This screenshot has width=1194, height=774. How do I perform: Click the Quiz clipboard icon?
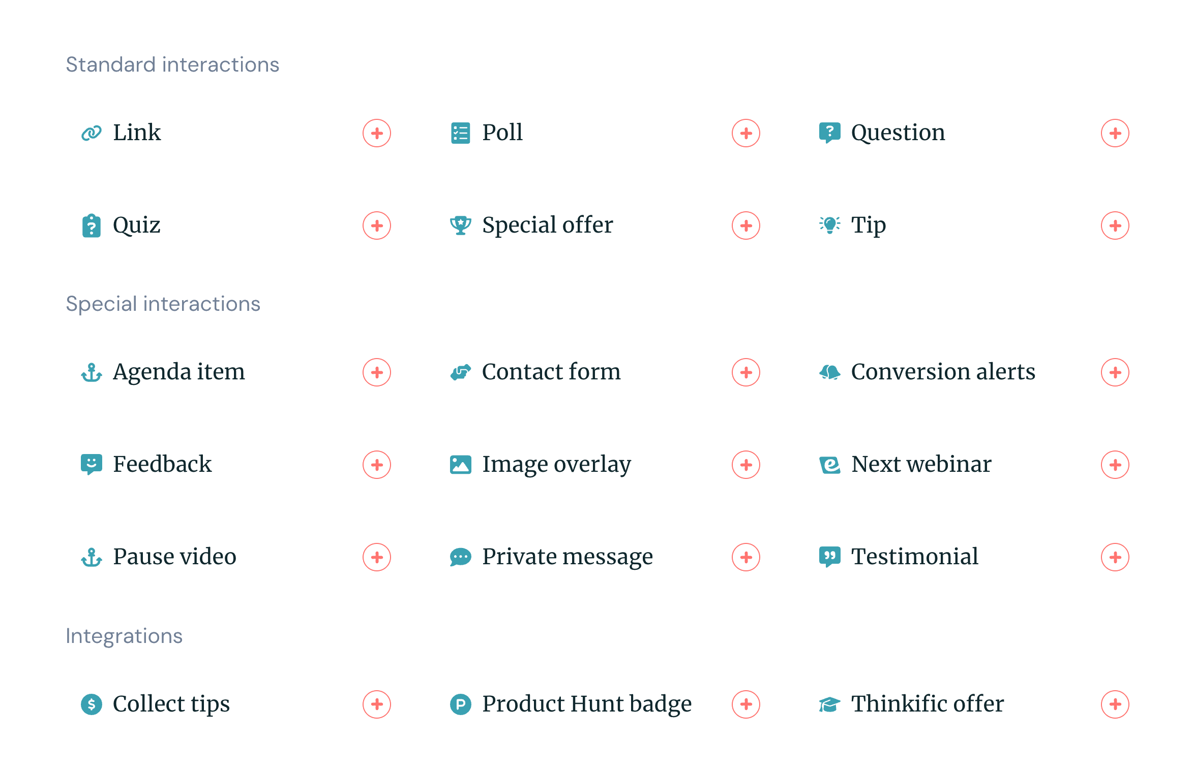click(x=91, y=225)
